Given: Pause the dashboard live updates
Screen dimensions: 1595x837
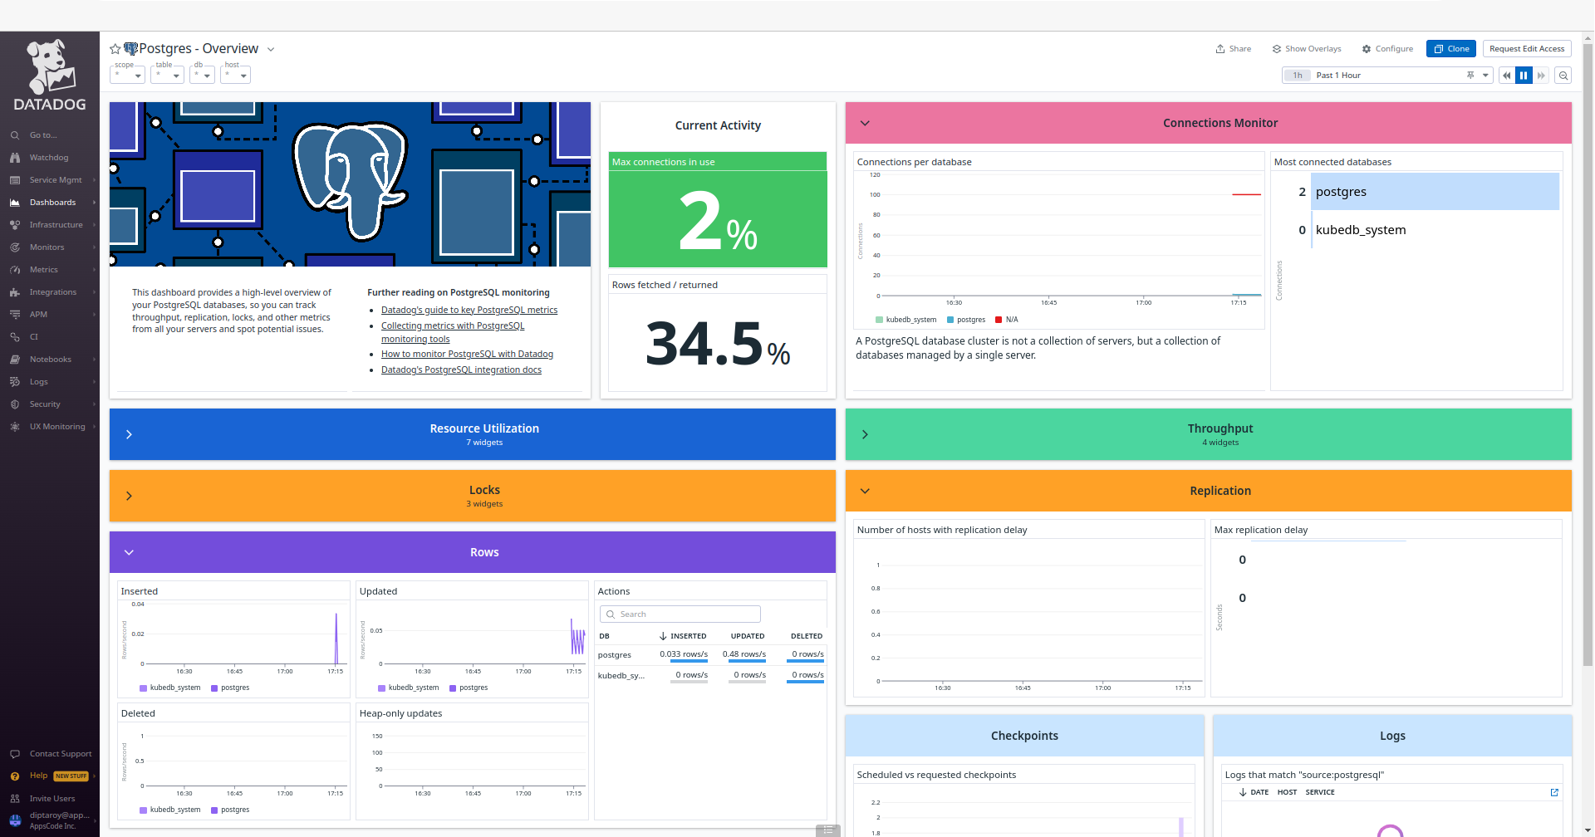Looking at the screenshot, I should tap(1524, 75).
